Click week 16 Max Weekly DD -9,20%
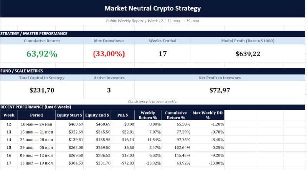The width and height of the screenshot is (307, 170). [x=208, y=155]
